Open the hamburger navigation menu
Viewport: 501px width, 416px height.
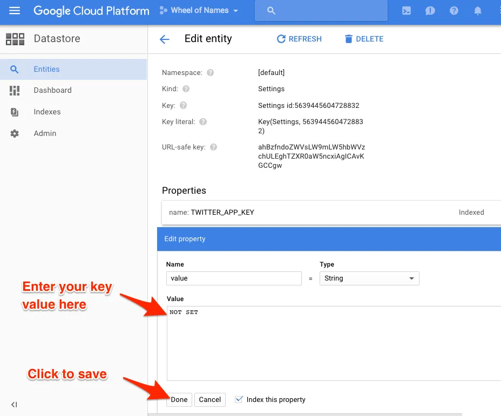[15, 11]
